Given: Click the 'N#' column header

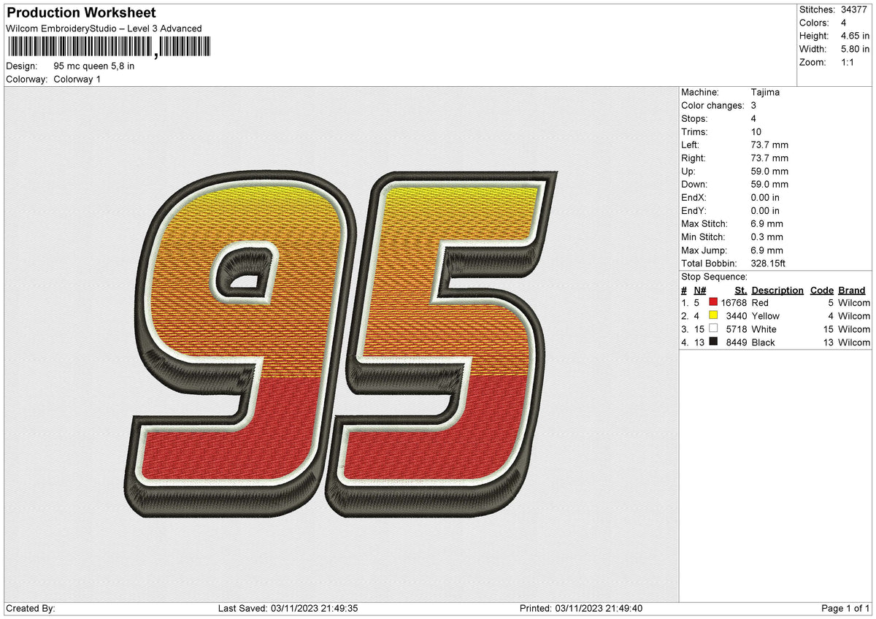Looking at the screenshot, I should click(699, 290).
